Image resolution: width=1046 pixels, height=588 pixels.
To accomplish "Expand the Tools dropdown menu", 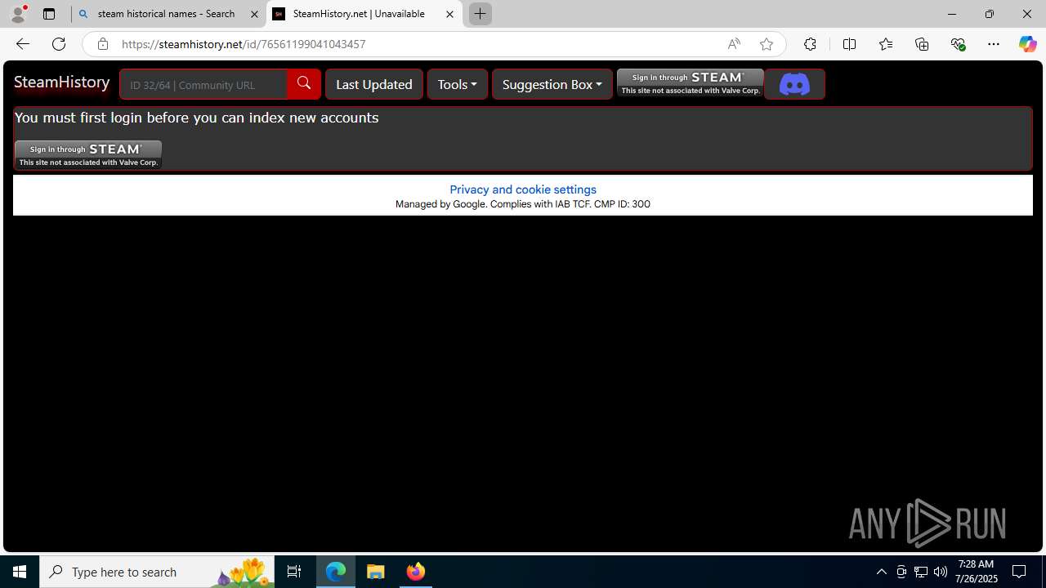I will point(458,84).
